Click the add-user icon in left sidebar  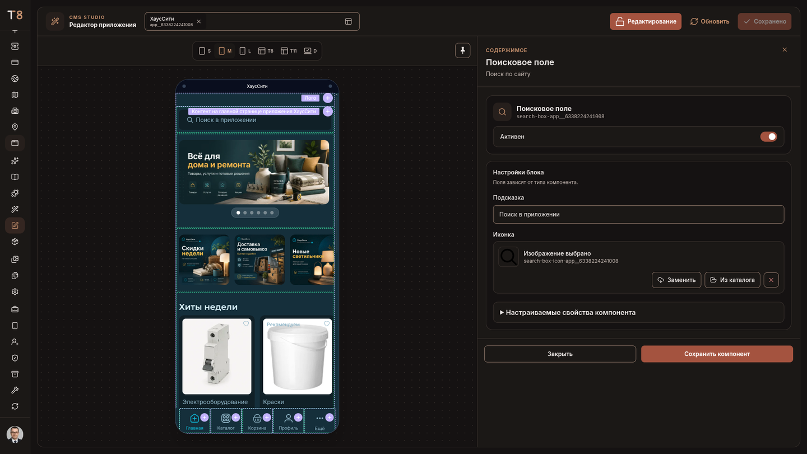click(x=15, y=342)
